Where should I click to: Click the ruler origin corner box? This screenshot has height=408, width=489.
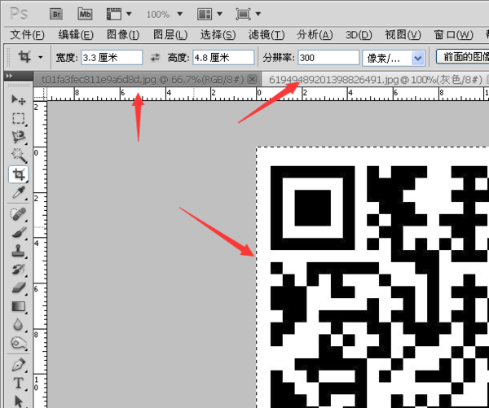40,94
